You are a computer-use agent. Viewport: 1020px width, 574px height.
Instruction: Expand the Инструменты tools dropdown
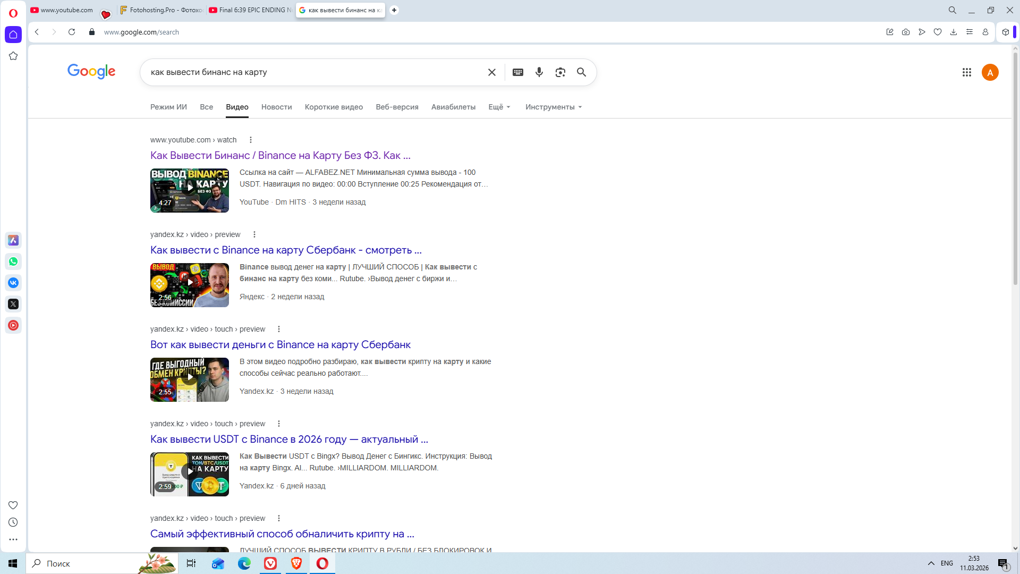click(x=554, y=107)
